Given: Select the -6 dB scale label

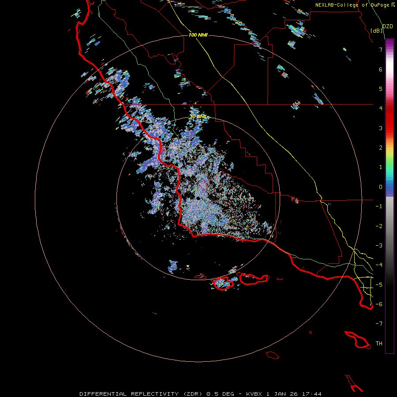Looking at the screenshot, I should pos(379,304).
